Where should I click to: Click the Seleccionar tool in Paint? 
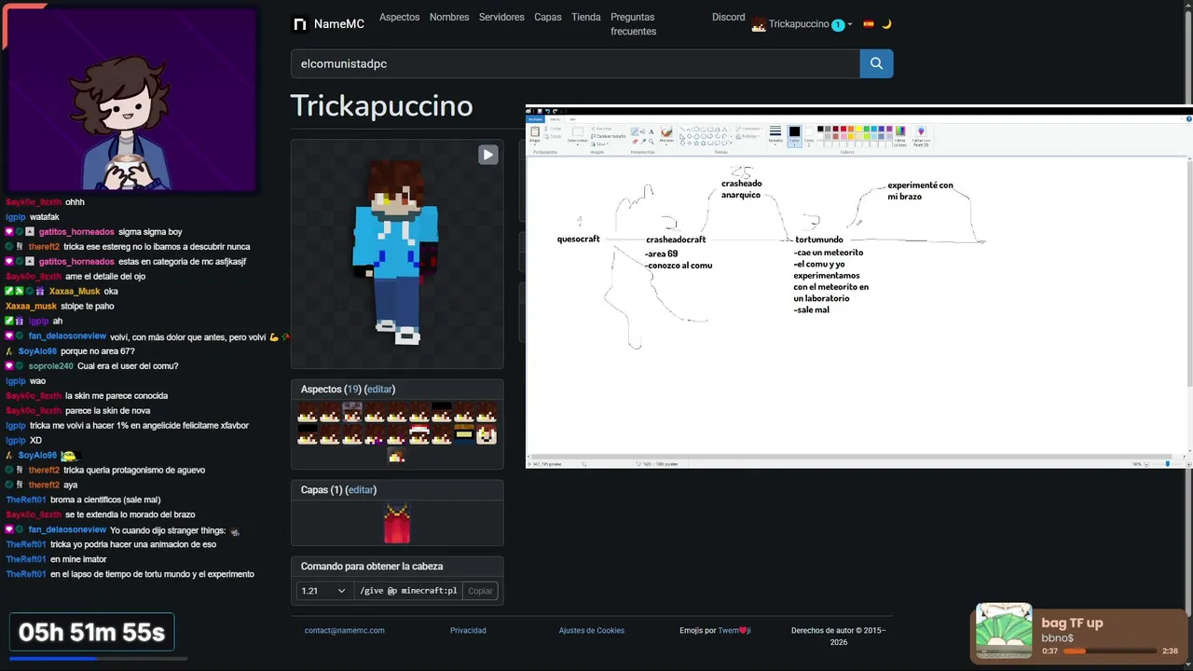[x=578, y=133]
